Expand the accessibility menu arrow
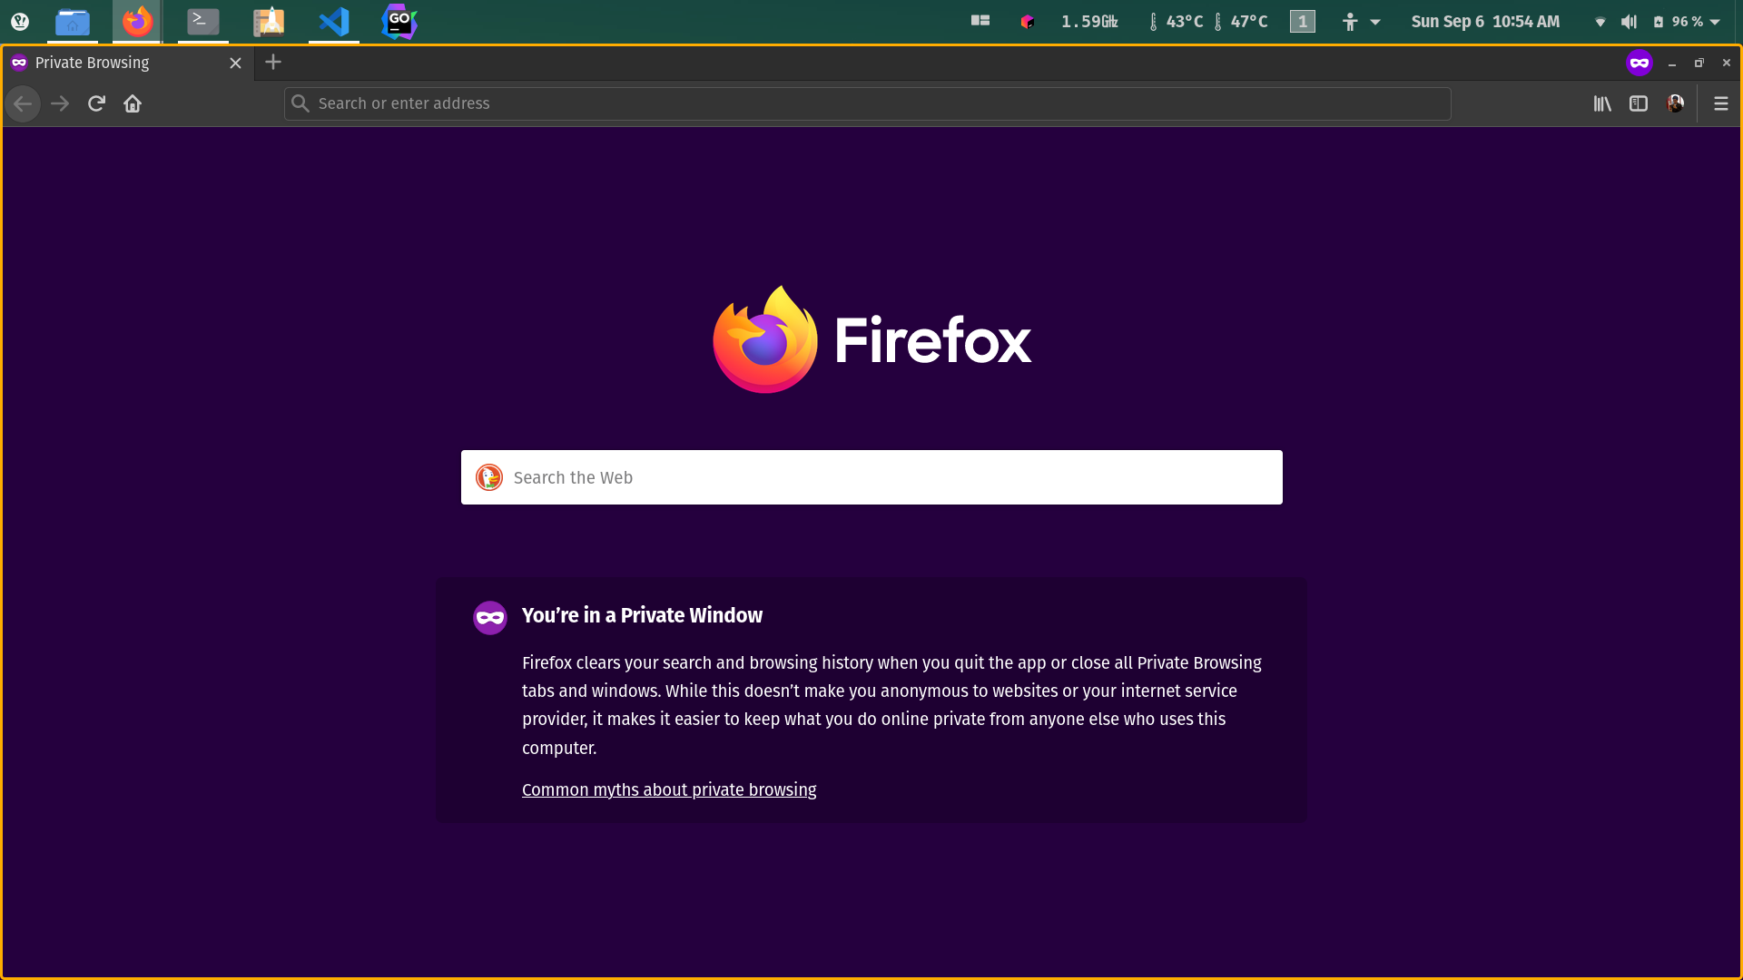The height and width of the screenshot is (980, 1743). pos(1375,22)
